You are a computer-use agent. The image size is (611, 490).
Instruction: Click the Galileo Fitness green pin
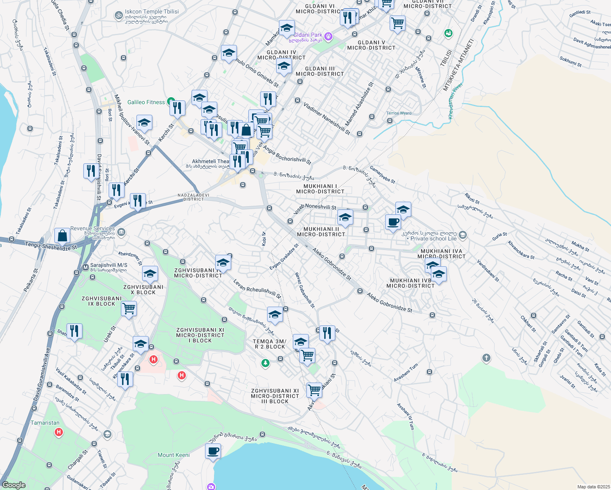click(x=171, y=102)
